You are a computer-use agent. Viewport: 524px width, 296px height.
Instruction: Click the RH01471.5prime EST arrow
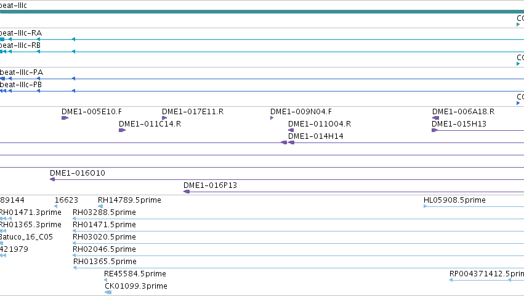[x=74, y=231]
